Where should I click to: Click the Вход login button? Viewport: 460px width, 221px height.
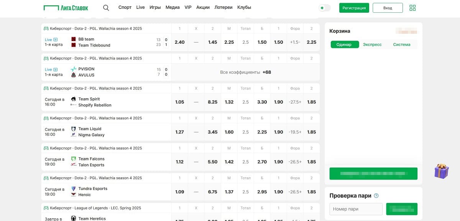point(388,8)
